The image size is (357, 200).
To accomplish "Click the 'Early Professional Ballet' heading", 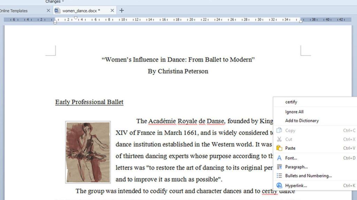I will (89, 102).
